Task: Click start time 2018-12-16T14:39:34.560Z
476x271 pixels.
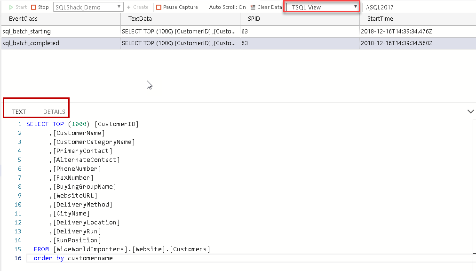Action: pos(397,43)
